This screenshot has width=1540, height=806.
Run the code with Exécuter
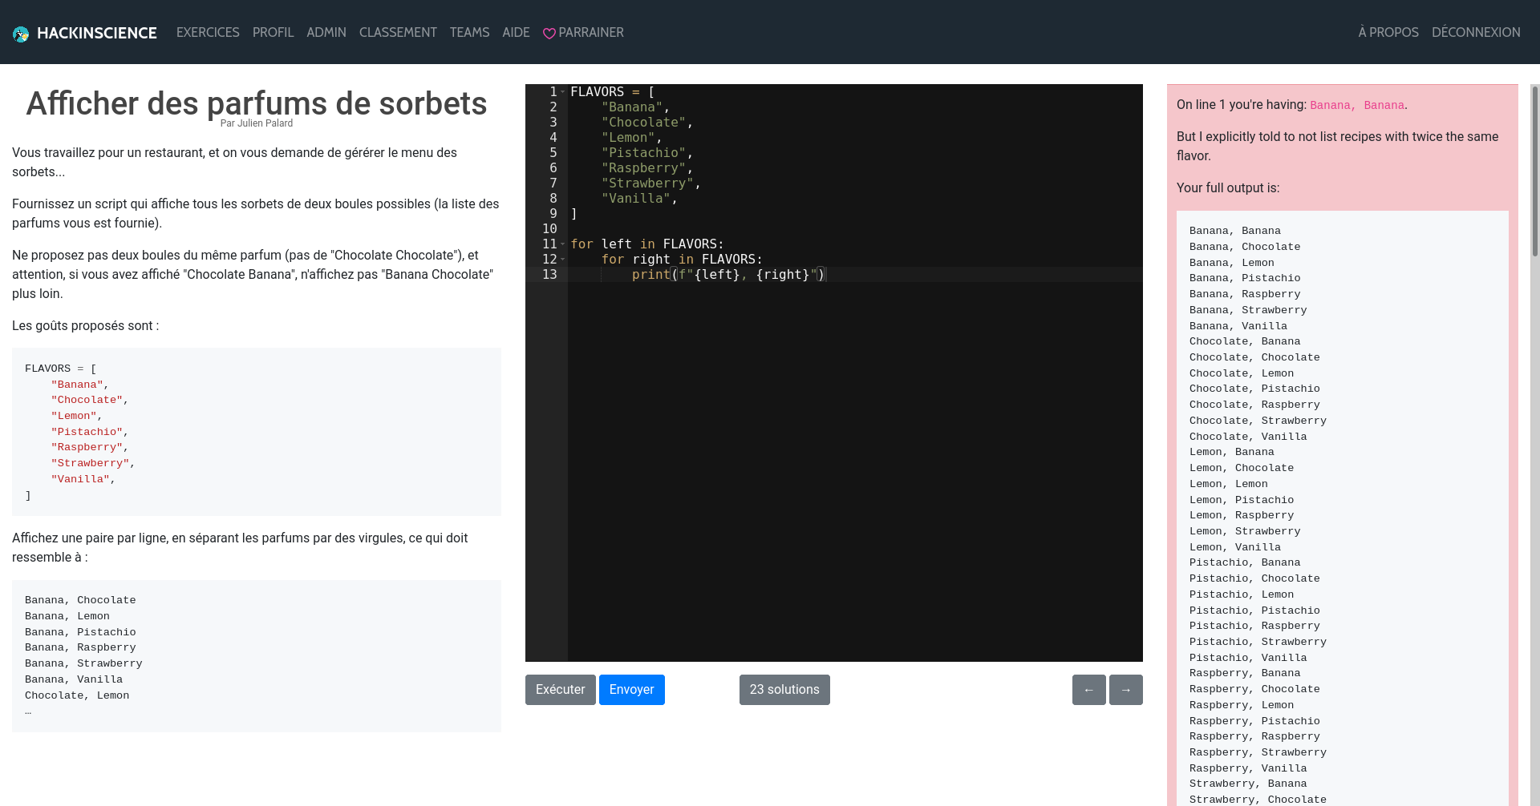coord(561,690)
